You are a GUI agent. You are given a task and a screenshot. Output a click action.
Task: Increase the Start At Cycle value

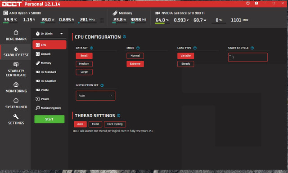[230, 55]
